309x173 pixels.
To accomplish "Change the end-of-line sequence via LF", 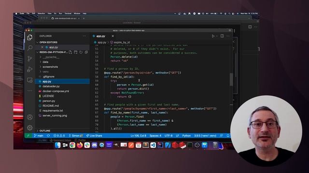I will click(177, 136).
